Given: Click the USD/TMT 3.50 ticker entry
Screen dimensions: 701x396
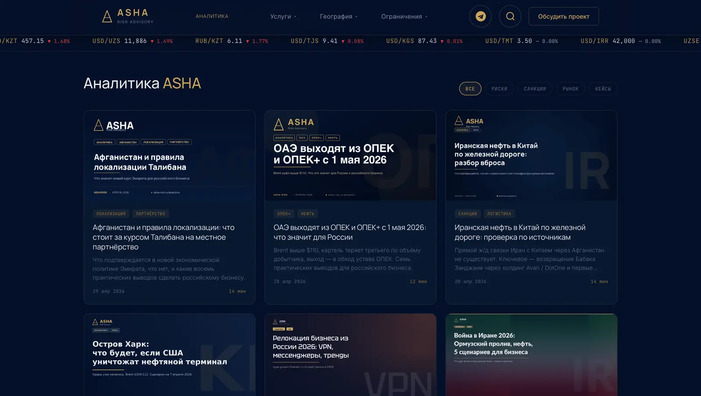Looking at the screenshot, I should pyautogui.click(x=521, y=41).
